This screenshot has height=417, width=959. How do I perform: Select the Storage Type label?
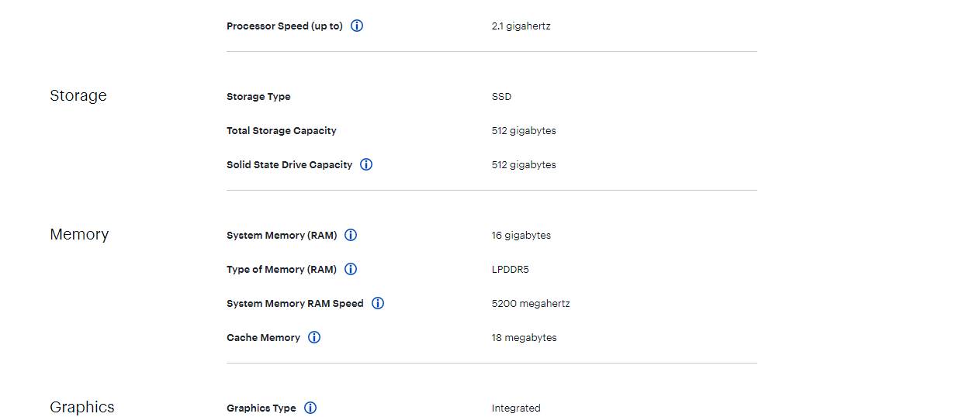(x=258, y=97)
